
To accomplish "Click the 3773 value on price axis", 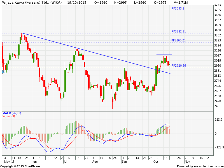I will (217, 5).
